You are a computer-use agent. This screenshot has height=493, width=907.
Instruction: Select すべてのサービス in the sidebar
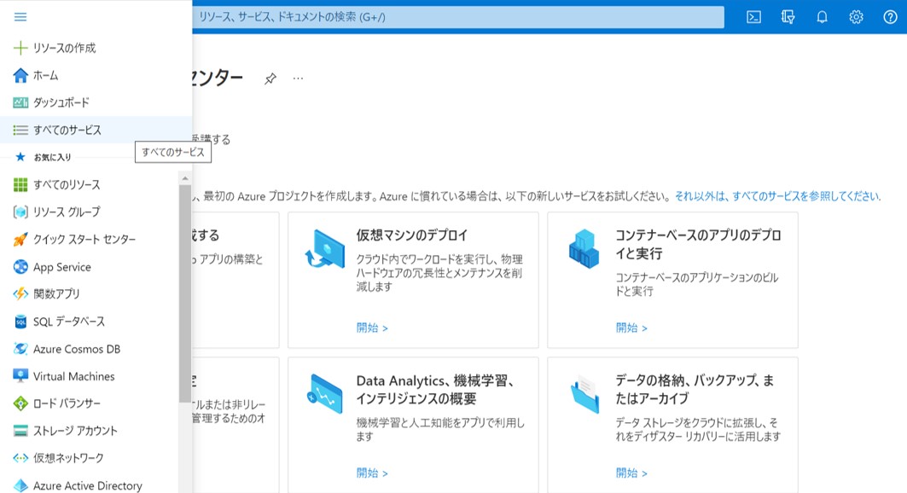[67, 130]
